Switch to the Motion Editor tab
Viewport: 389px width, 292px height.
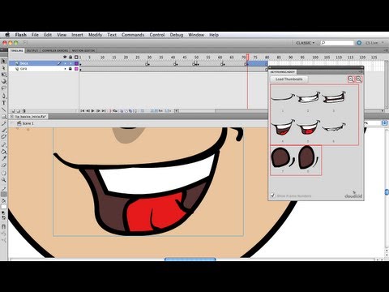83,50
